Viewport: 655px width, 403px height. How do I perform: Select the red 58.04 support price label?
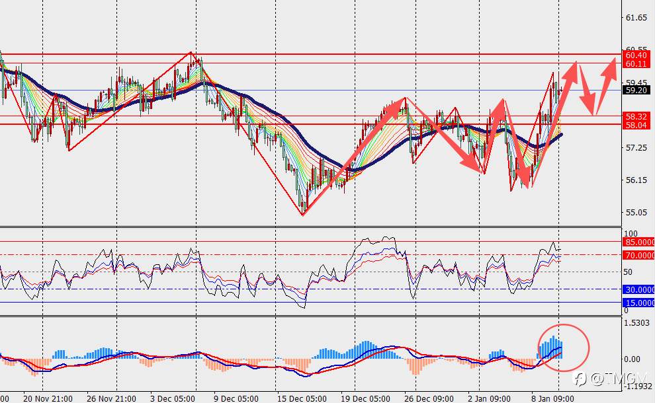pyautogui.click(x=636, y=125)
